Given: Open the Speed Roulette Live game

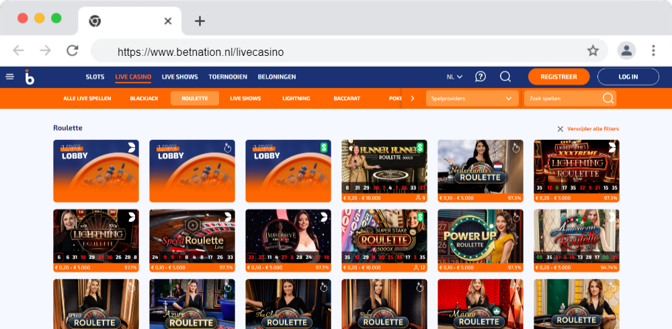Looking at the screenshot, I should tap(192, 240).
